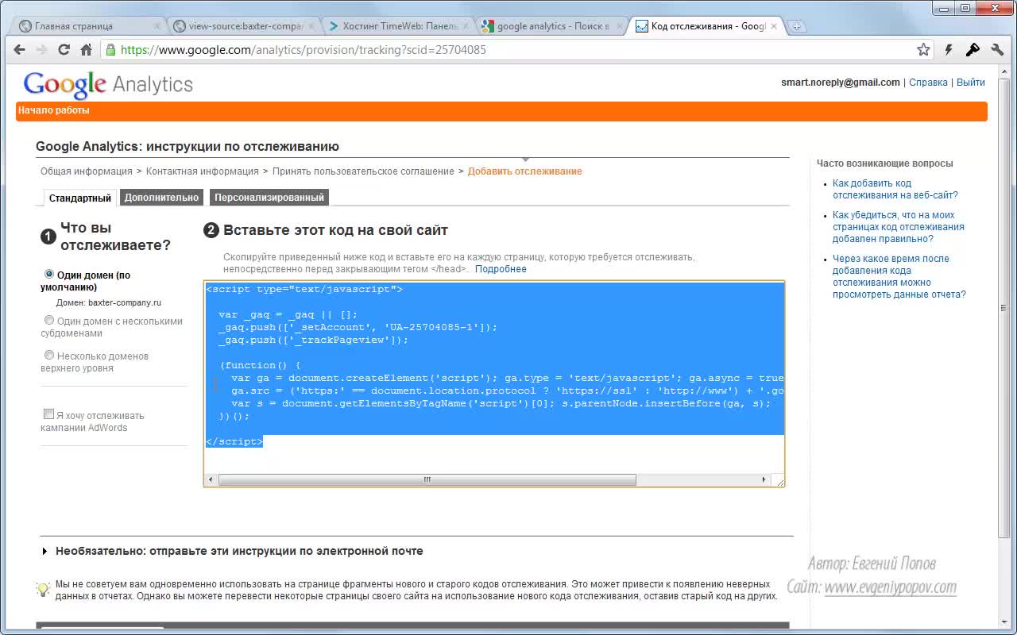Click 'Общая информация' breadcrumb step

click(87, 171)
